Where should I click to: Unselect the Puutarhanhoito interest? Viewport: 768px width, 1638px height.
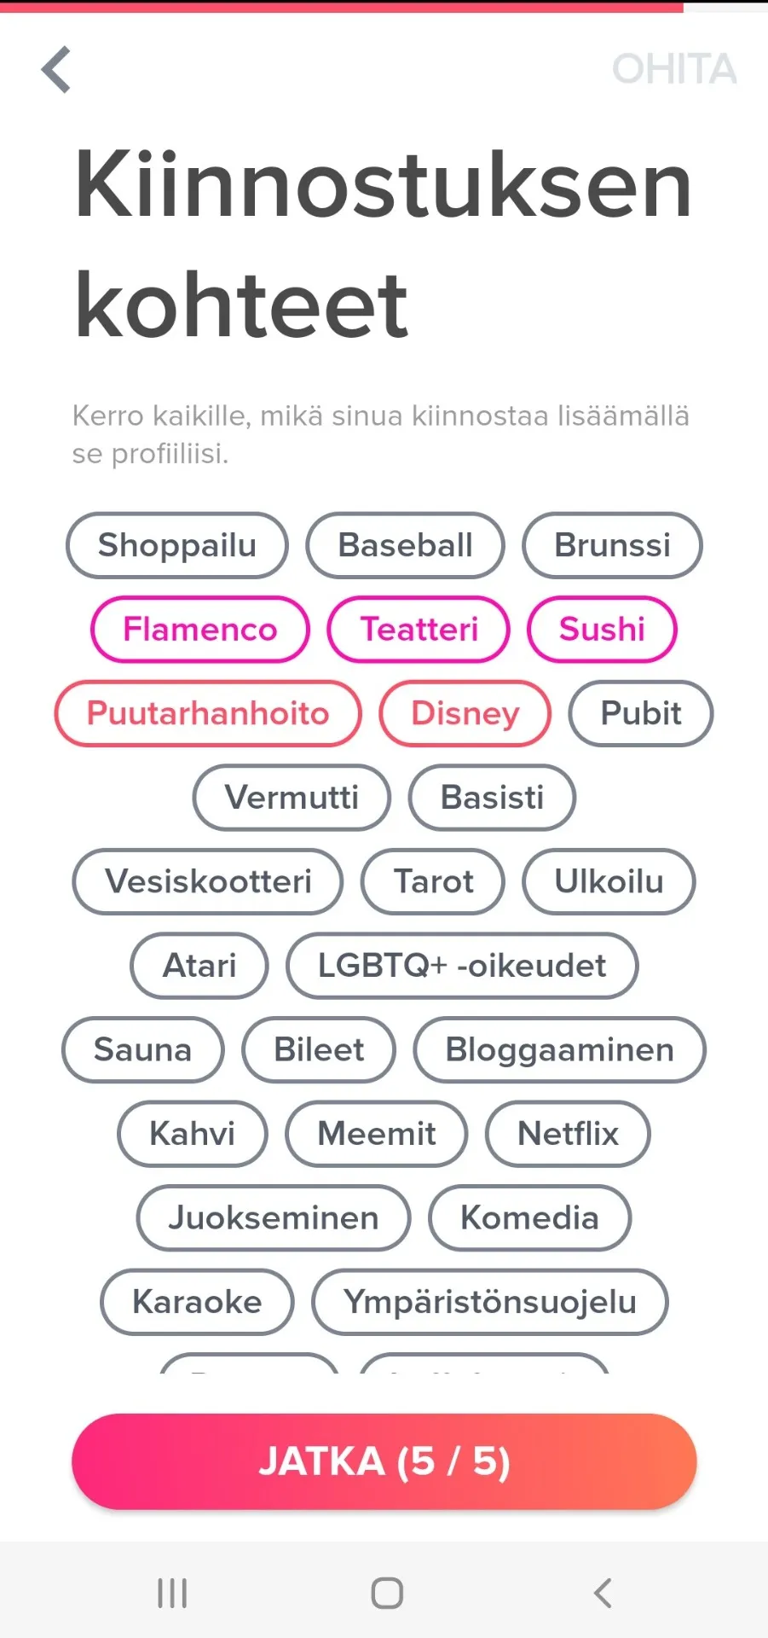[208, 713]
